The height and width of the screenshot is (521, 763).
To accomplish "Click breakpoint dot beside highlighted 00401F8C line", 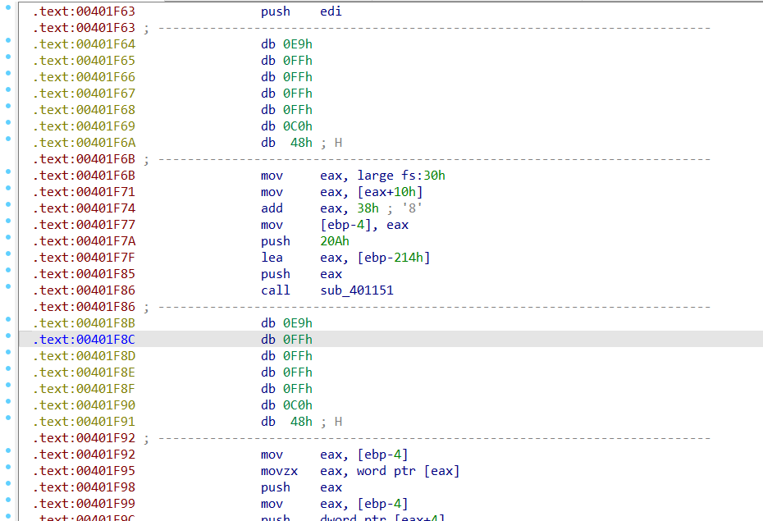I will click(x=8, y=336).
